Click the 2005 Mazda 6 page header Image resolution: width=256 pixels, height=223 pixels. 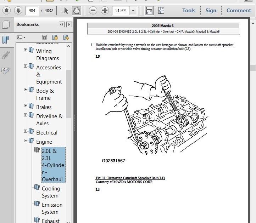pos(163,26)
